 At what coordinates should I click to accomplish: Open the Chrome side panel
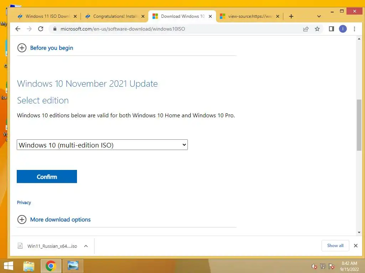(x=331, y=29)
